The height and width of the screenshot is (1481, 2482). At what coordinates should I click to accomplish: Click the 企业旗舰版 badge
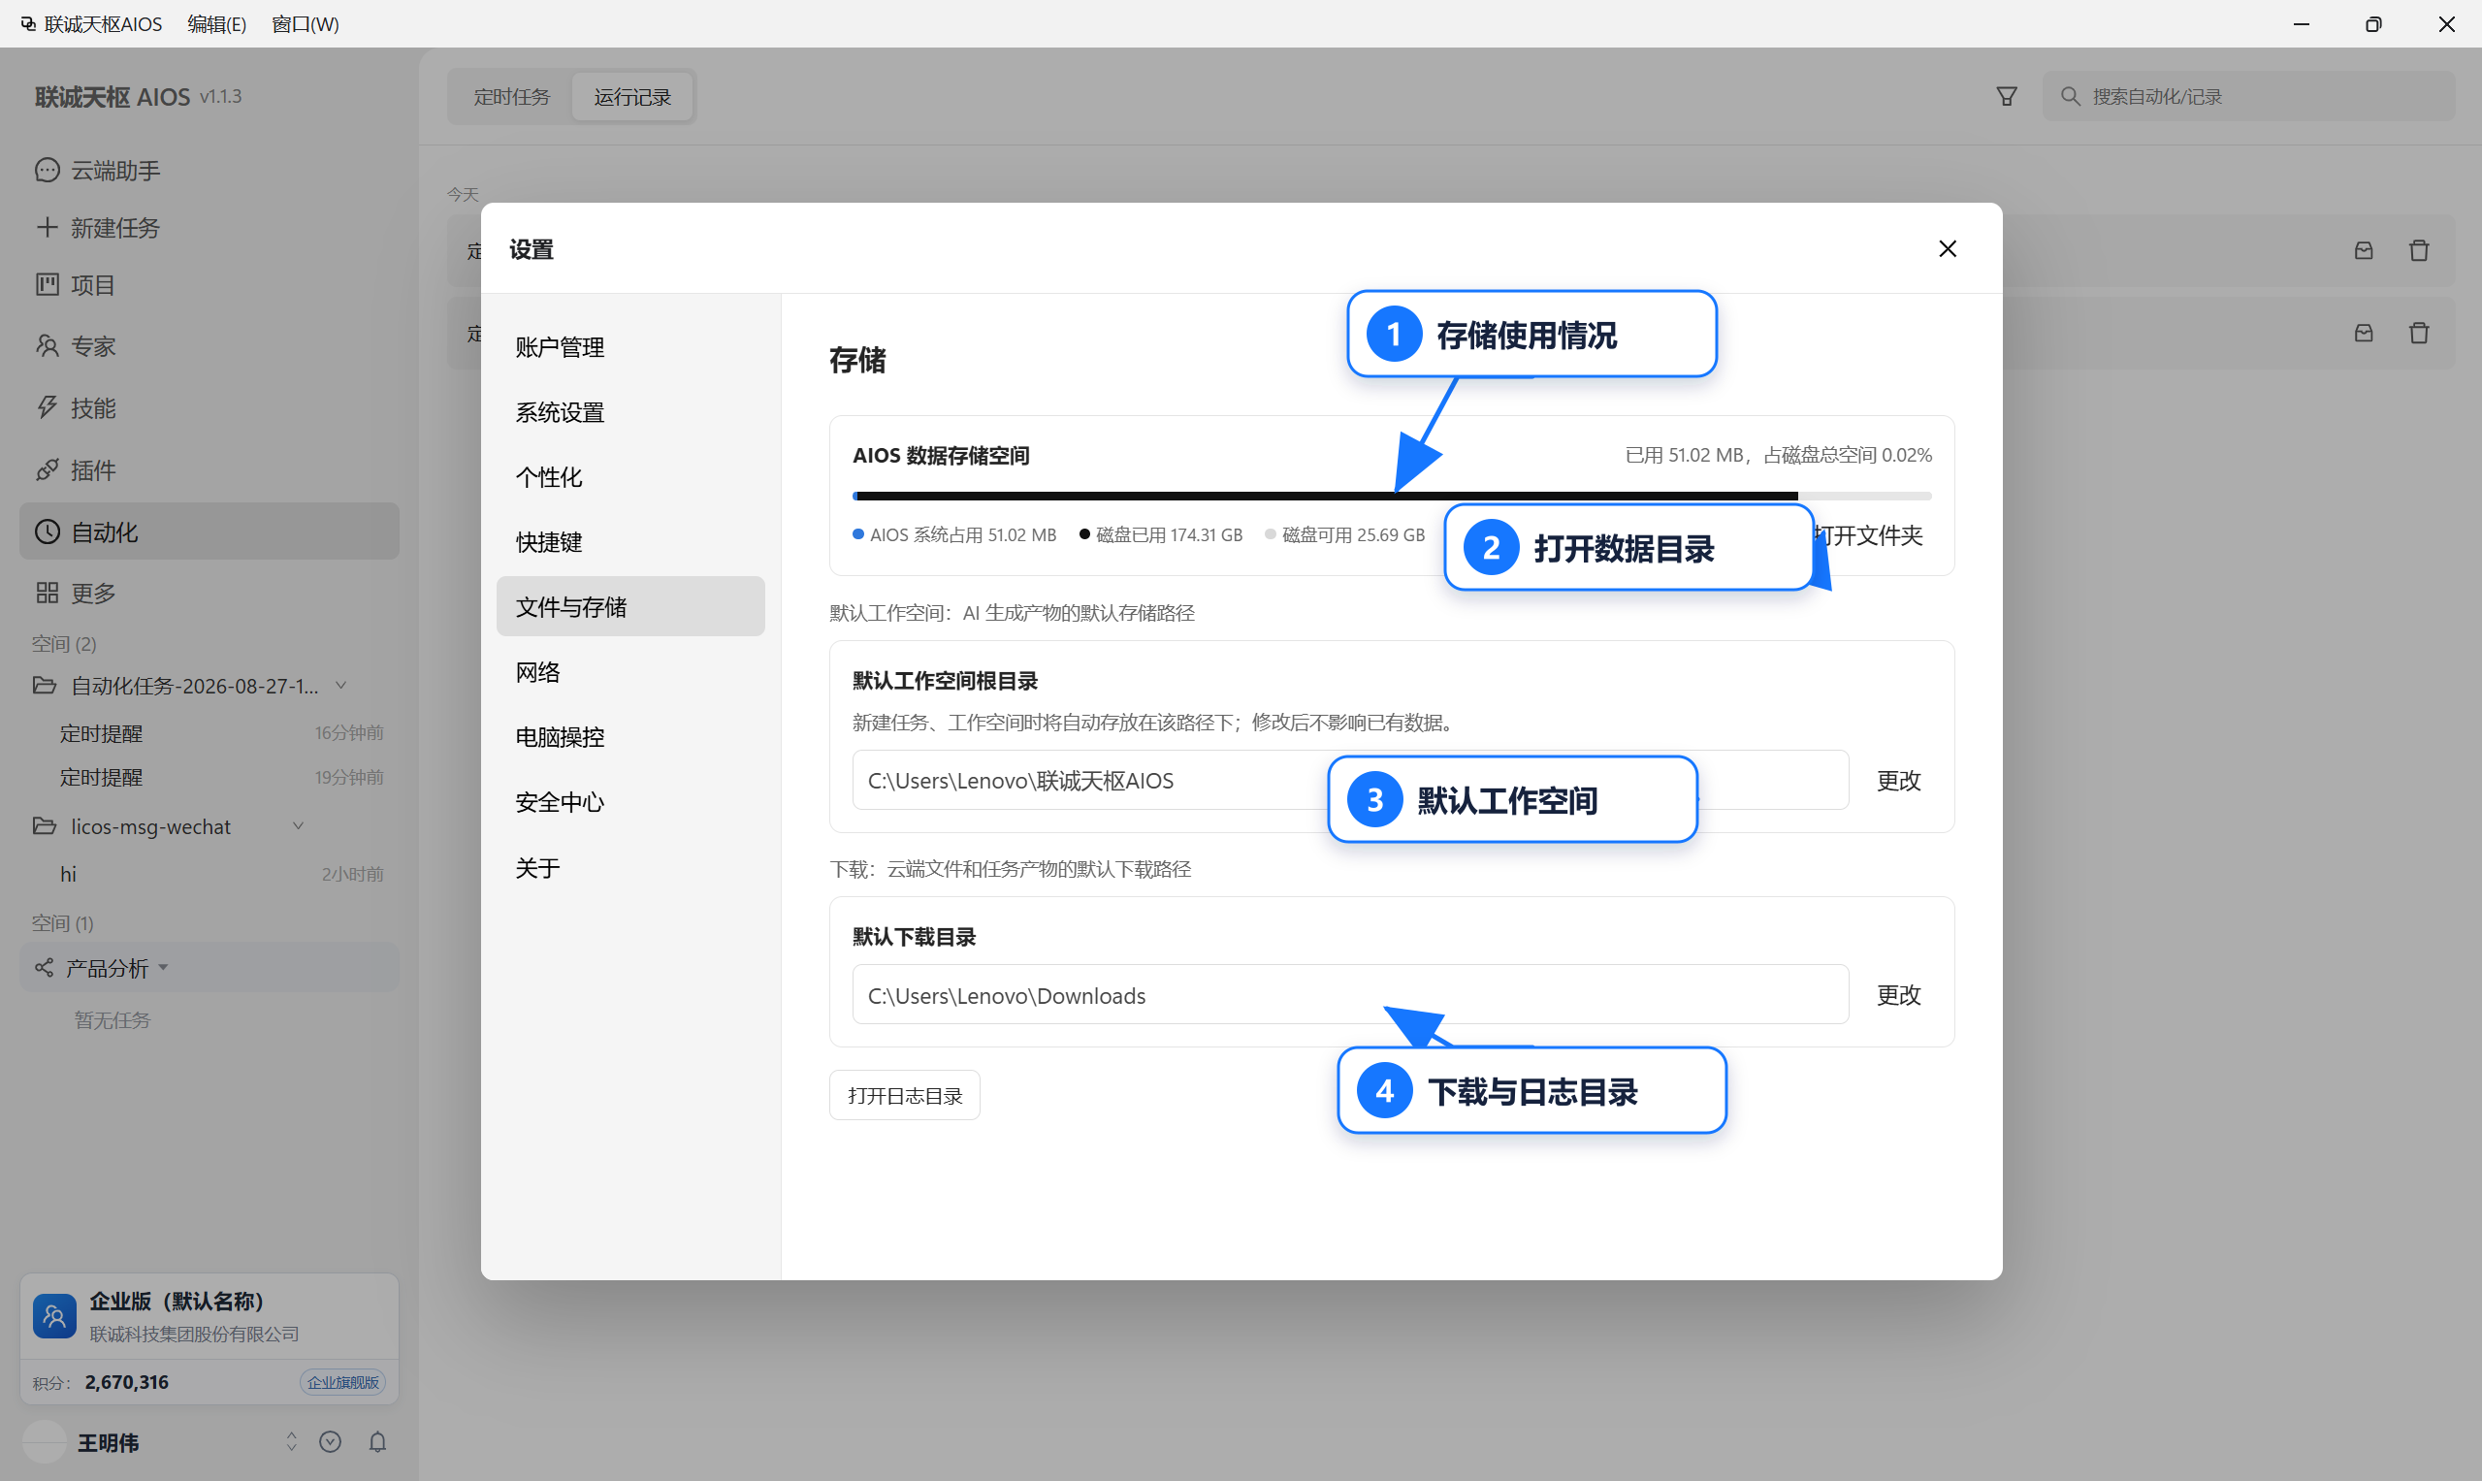click(342, 1382)
